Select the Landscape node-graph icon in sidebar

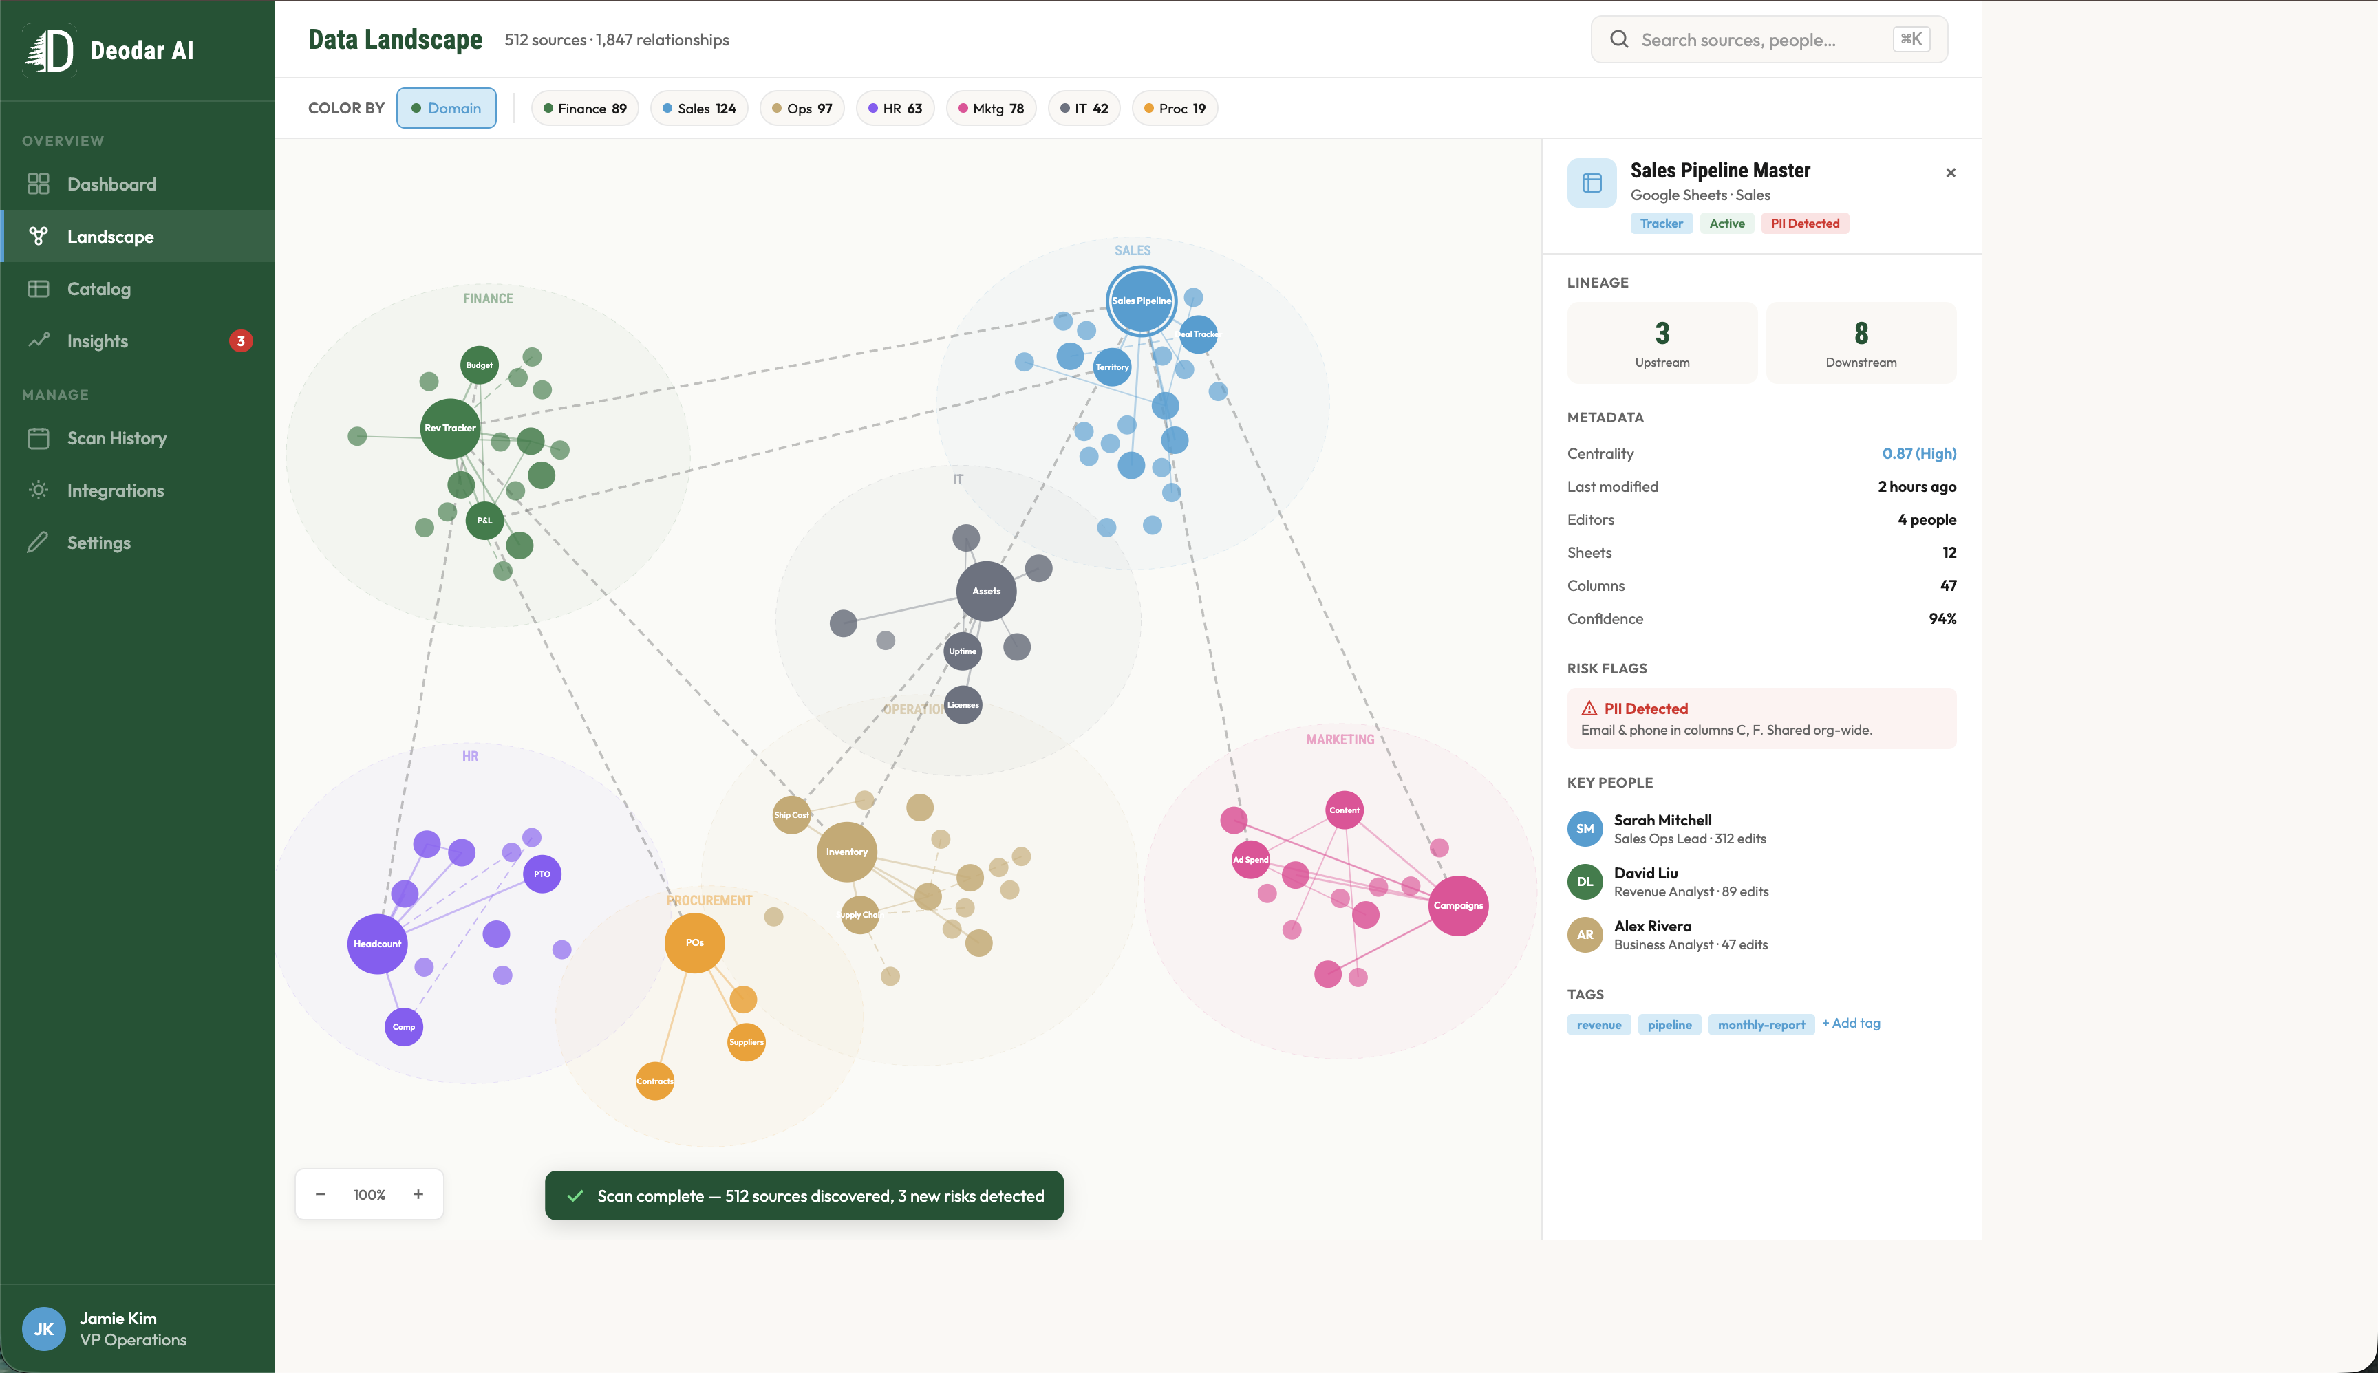39,236
